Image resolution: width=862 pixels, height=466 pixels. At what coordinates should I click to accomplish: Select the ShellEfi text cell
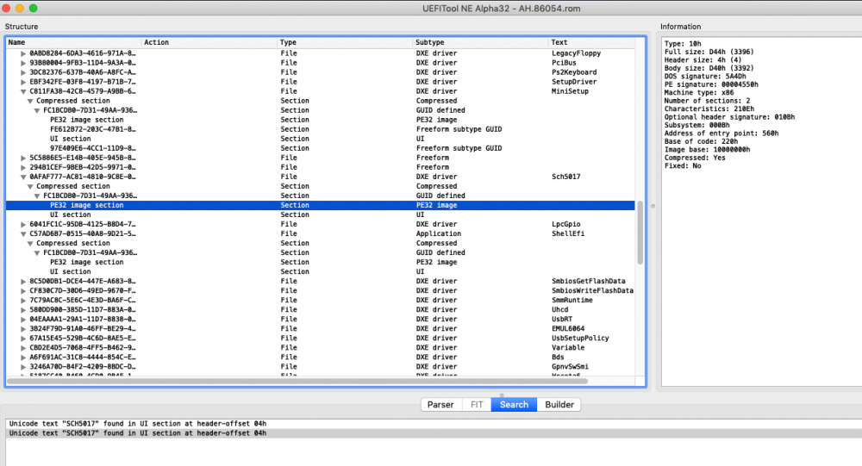tap(568, 233)
